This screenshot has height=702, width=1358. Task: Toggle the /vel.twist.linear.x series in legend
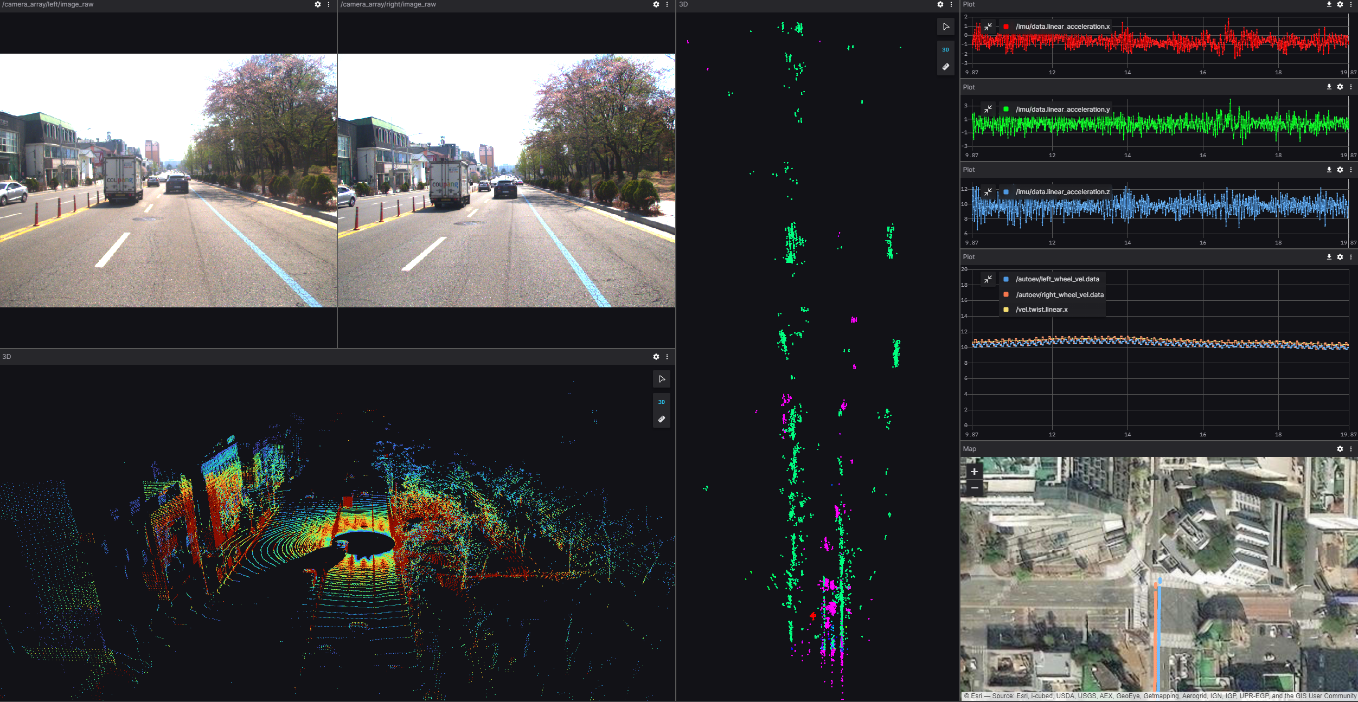[x=1041, y=310]
